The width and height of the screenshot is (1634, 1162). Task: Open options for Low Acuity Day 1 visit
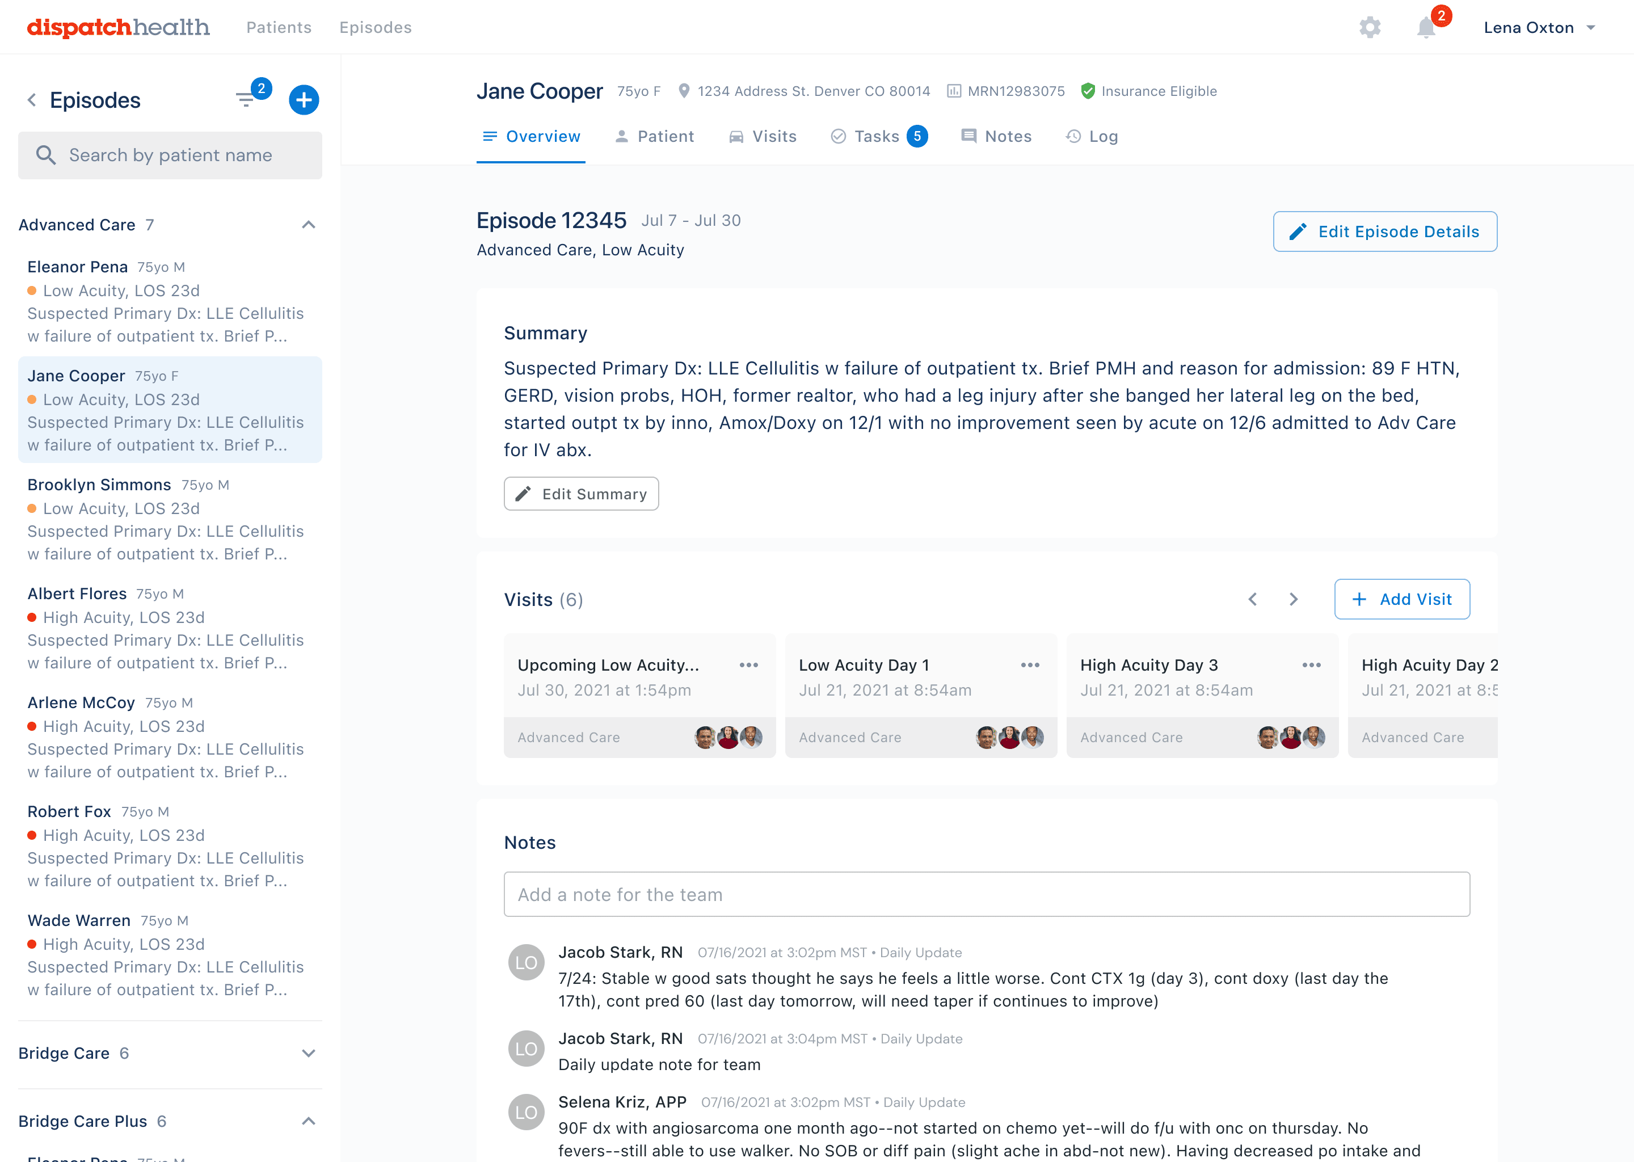click(1030, 665)
